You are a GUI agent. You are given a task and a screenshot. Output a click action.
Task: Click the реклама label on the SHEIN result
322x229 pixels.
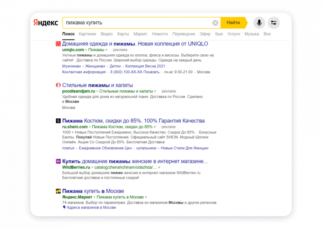tap(168, 127)
